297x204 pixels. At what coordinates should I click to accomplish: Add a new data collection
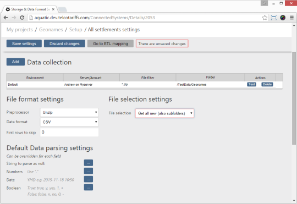tap(15, 62)
